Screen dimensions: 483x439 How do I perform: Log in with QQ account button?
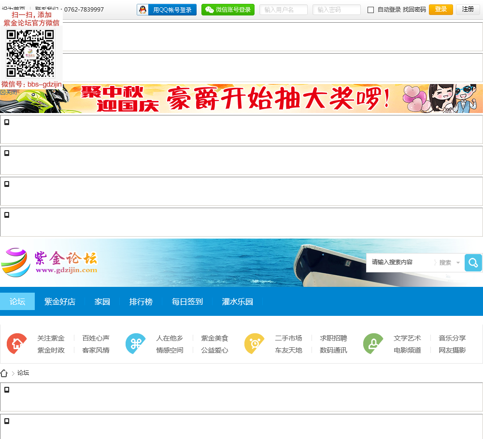tap(167, 10)
